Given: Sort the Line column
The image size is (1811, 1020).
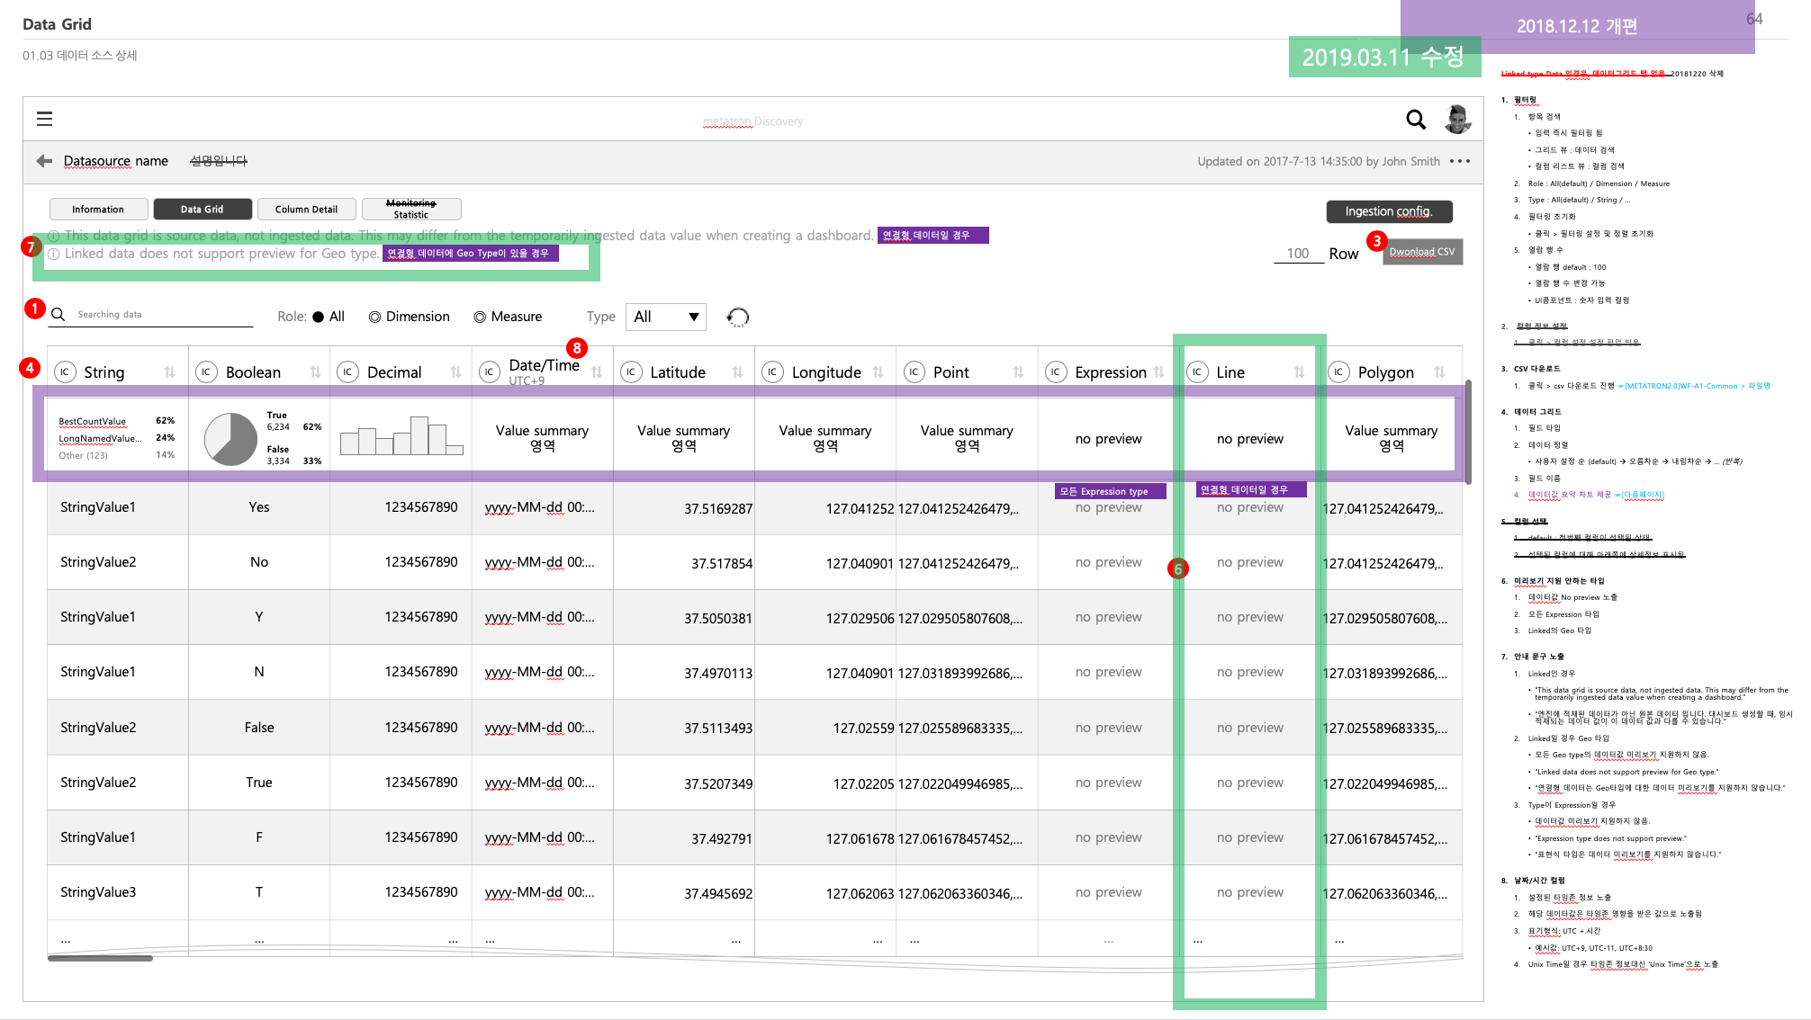Looking at the screenshot, I should click(1300, 372).
